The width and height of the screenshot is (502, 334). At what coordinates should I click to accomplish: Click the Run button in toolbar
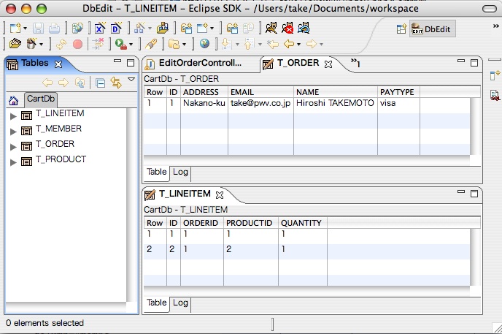click(120, 44)
